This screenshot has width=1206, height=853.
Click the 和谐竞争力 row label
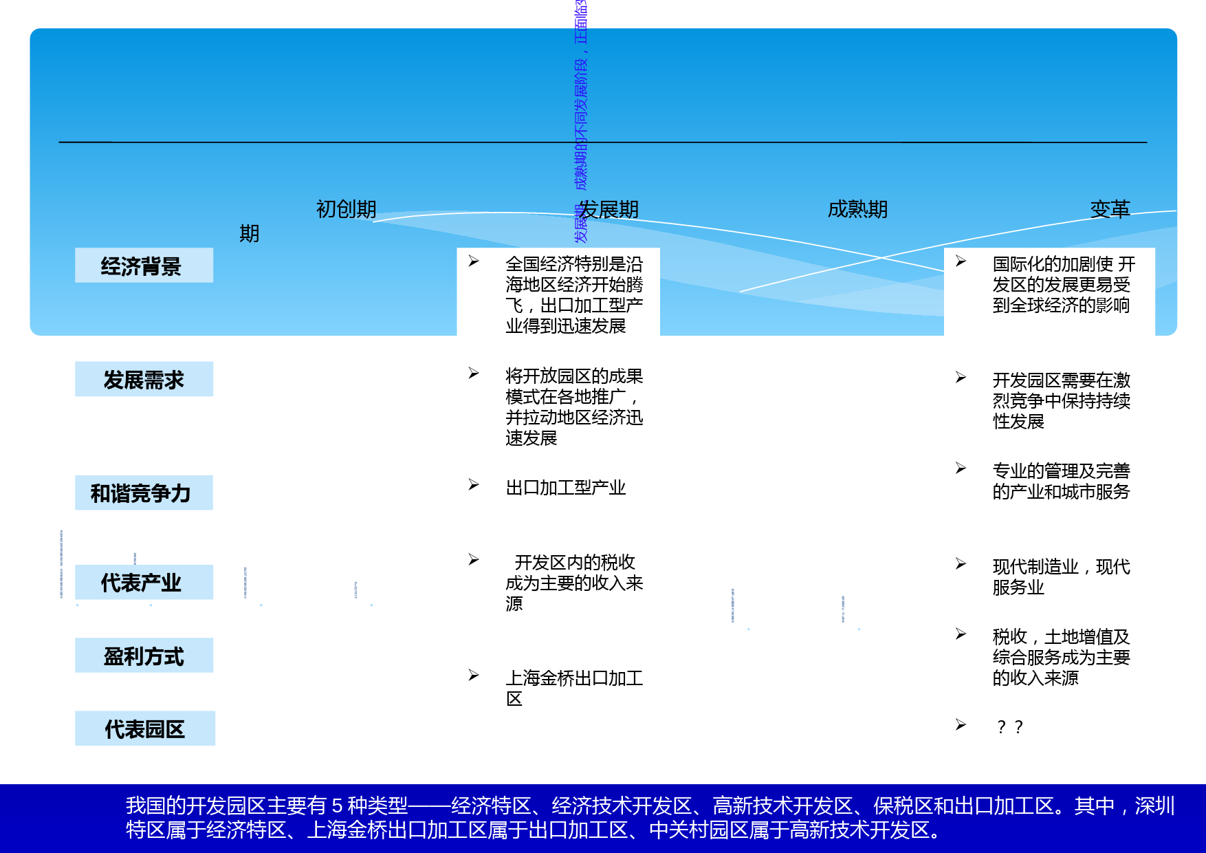pos(144,493)
